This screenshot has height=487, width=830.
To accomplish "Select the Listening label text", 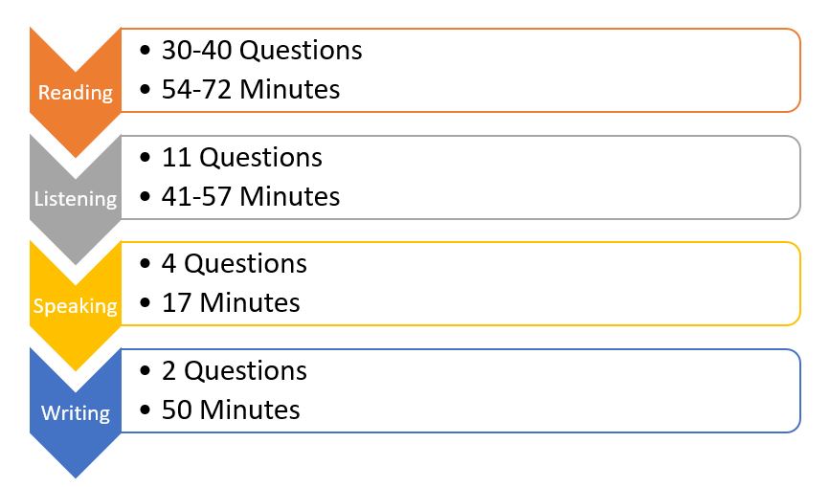I will pos(76,199).
